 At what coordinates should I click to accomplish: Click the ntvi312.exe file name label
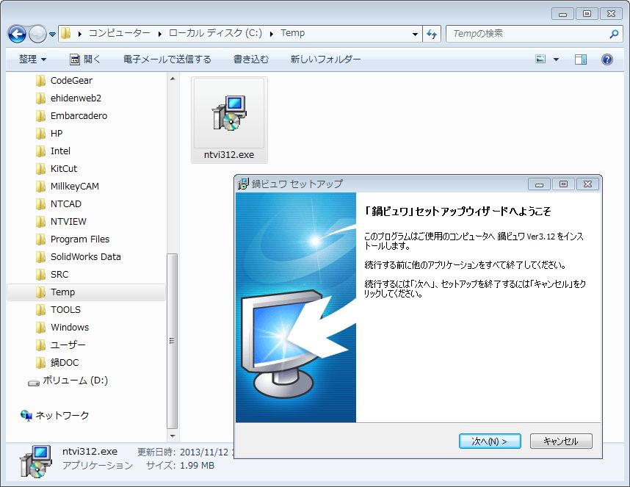point(229,155)
